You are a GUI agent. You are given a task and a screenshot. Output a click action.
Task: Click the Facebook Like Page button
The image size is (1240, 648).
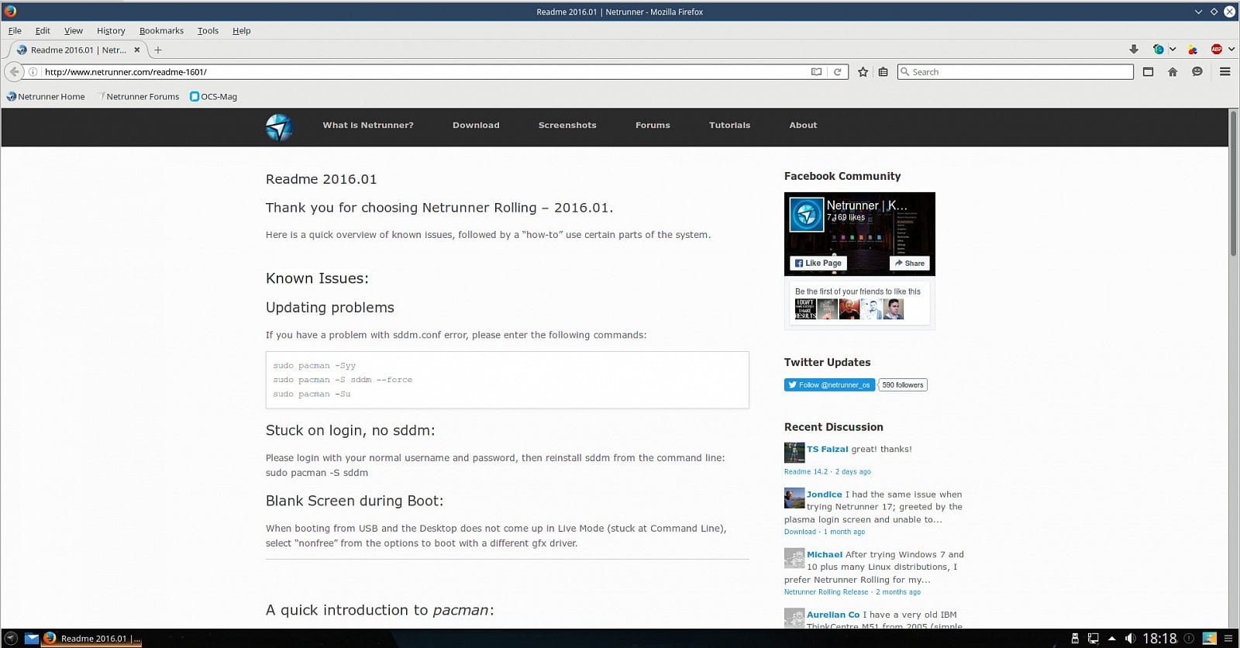[818, 264]
